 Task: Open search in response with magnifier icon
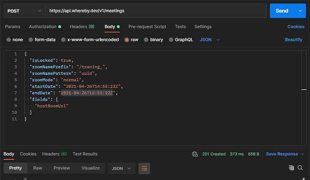click(300, 168)
